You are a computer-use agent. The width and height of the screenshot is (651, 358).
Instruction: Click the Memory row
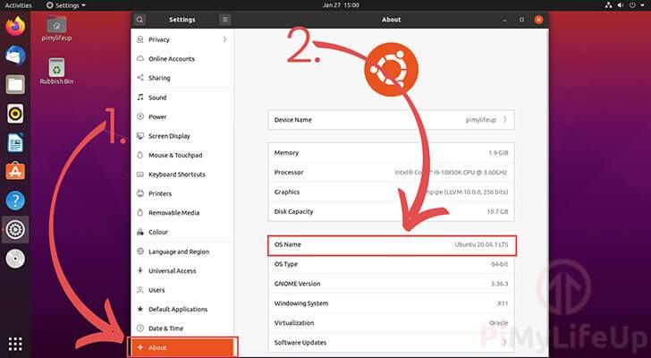point(391,153)
